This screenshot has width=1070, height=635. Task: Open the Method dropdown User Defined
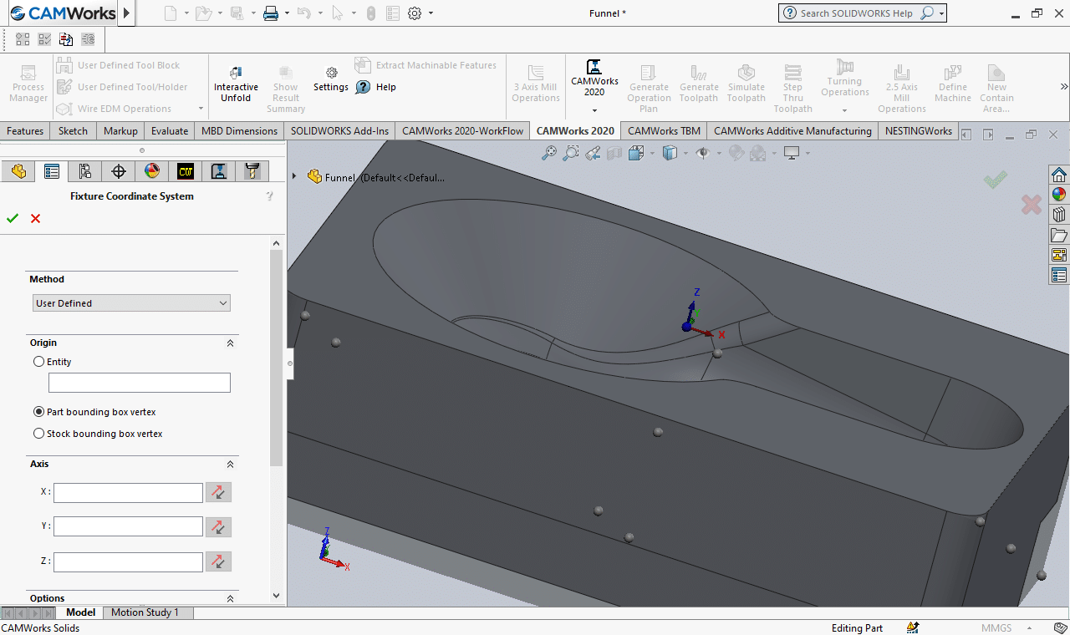(x=131, y=303)
